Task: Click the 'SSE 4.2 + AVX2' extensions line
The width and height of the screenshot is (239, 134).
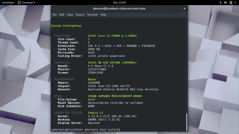Action: tap(121, 46)
